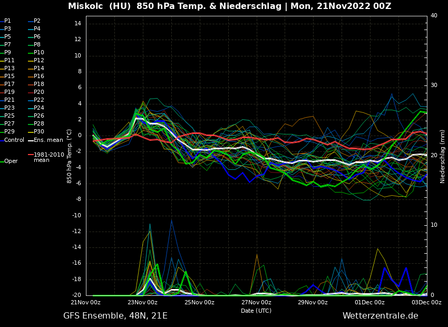Click the Ens. mean legend entry
The height and width of the screenshot is (327, 448).
coord(48,140)
